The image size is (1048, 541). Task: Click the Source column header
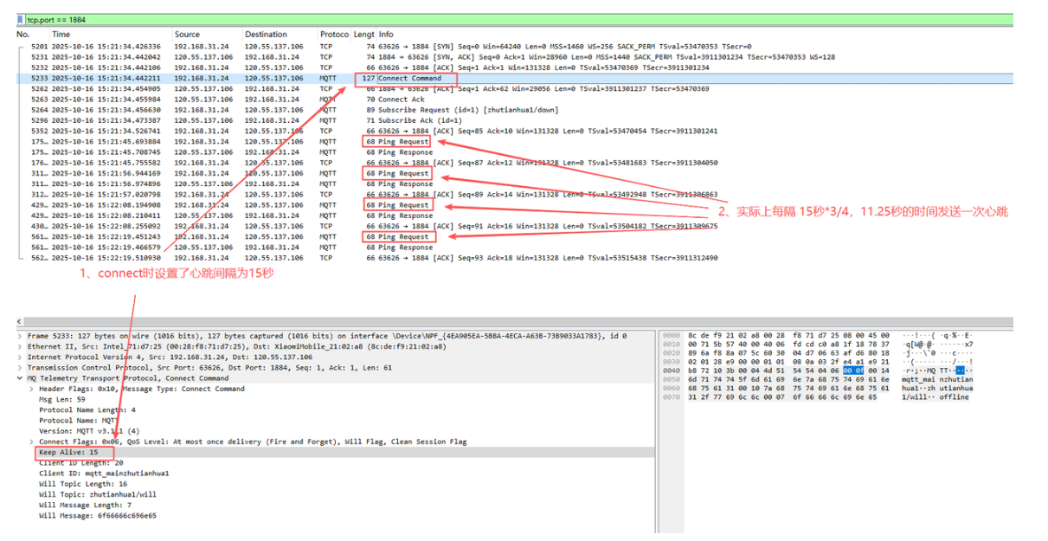187,35
